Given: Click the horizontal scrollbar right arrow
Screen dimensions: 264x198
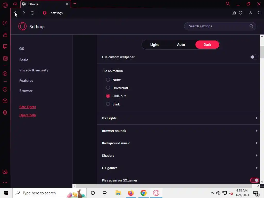Looking at the screenshot, I should pos(258,186).
